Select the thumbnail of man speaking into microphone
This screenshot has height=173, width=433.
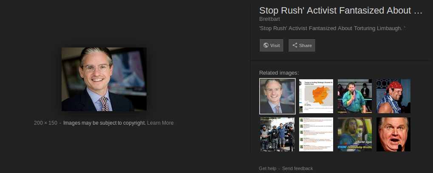(x=393, y=134)
